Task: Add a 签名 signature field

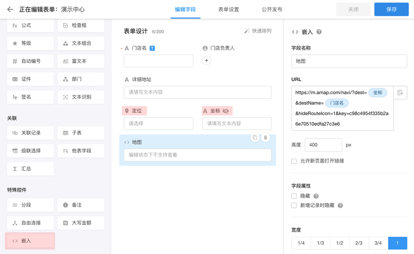Action: click(30, 97)
